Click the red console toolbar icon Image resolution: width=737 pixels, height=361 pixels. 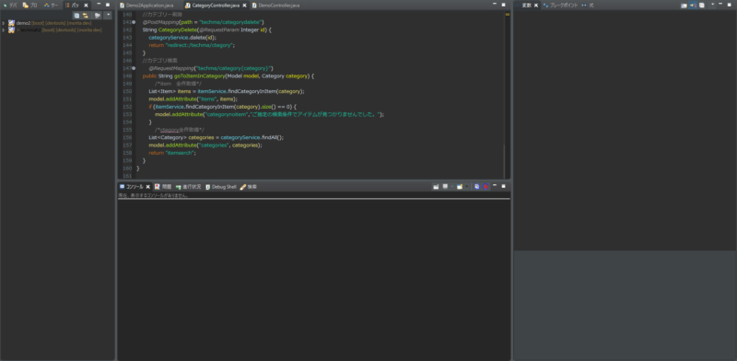click(485, 187)
